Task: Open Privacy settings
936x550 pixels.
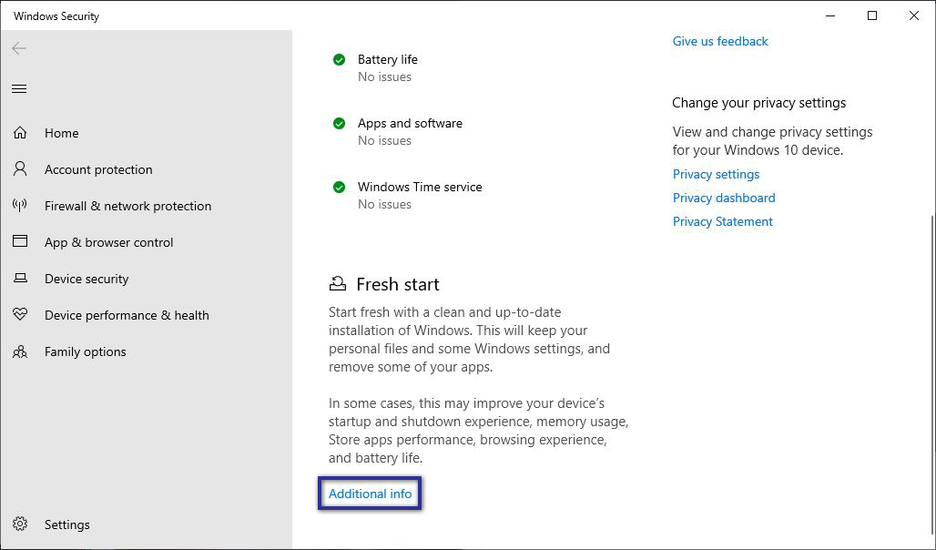Action: [x=716, y=174]
